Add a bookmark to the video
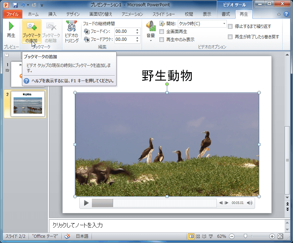The height and width of the screenshot is (243, 293). (32, 31)
